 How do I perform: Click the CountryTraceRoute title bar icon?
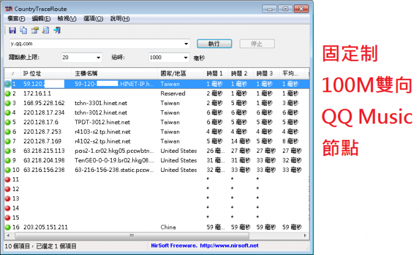[x=9, y=9]
